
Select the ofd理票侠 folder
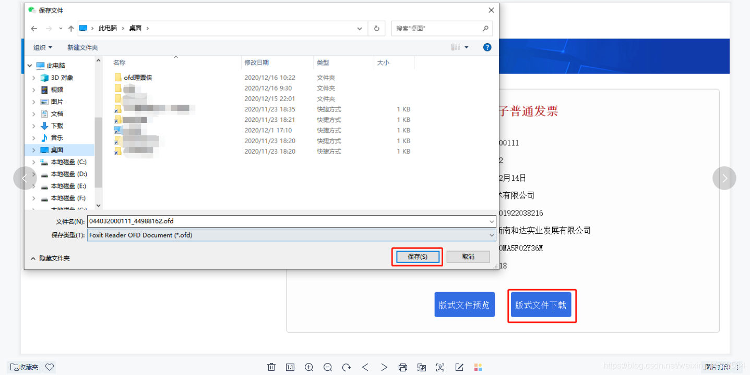point(138,78)
